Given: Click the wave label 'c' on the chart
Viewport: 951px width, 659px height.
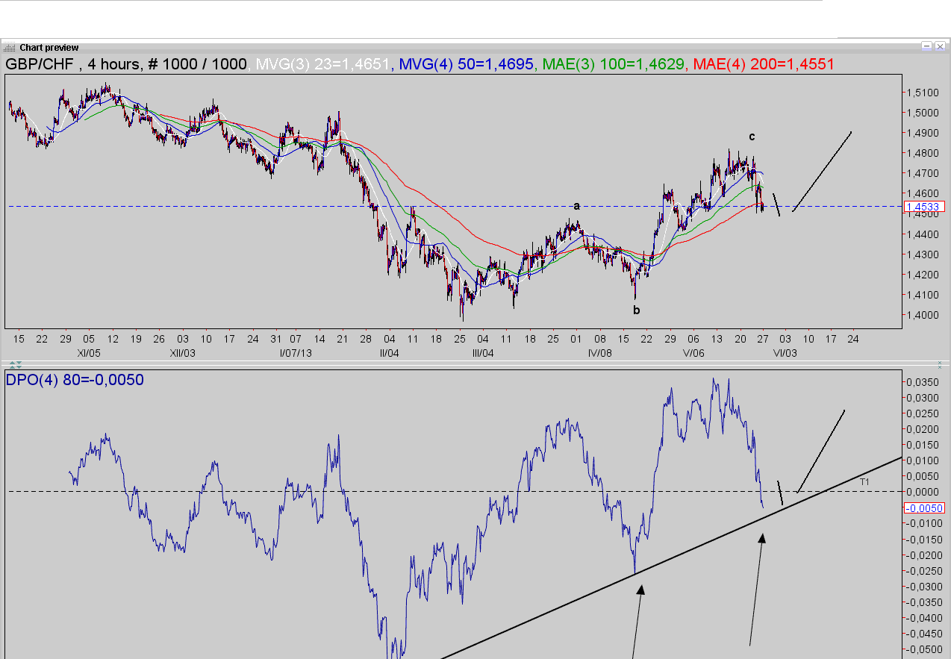Looking at the screenshot, I should (x=752, y=137).
